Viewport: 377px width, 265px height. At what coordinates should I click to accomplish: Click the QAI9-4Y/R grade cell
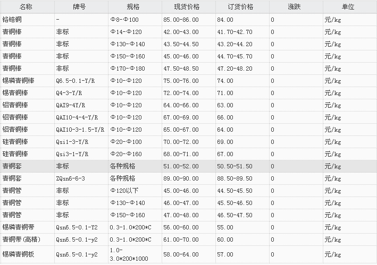click(x=71, y=105)
